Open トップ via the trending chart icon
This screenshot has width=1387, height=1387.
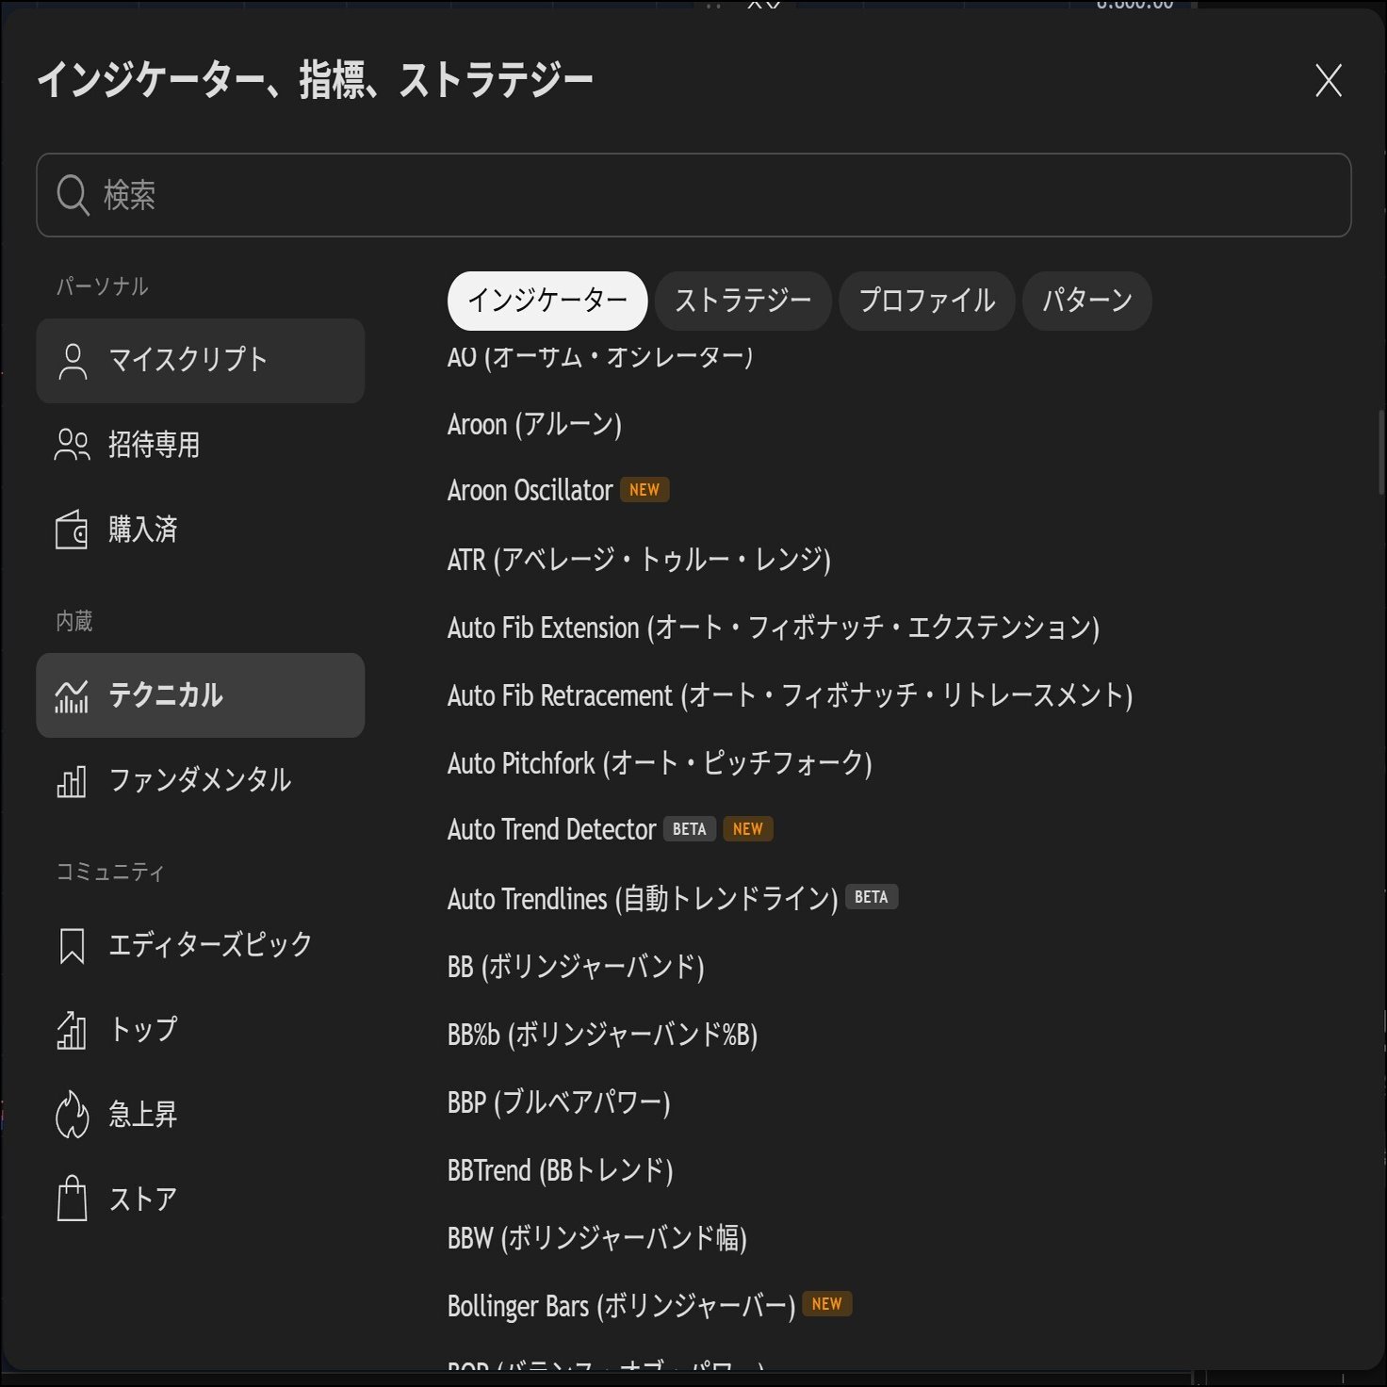(73, 1030)
